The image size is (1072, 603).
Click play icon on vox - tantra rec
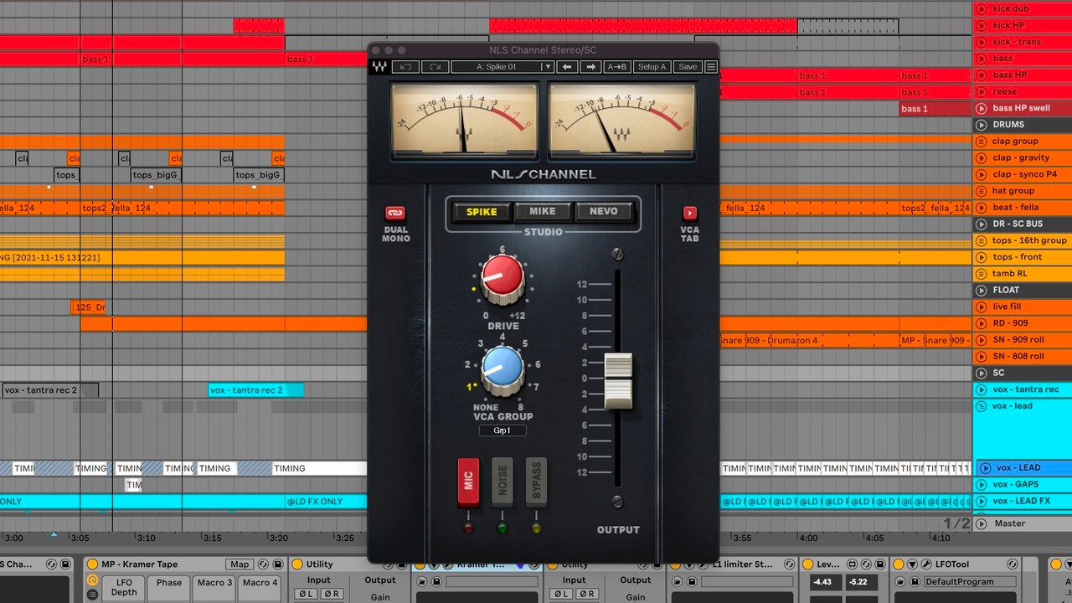pos(981,389)
